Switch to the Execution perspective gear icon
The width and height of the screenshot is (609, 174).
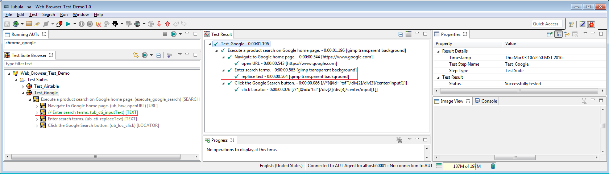pyautogui.click(x=591, y=24)
